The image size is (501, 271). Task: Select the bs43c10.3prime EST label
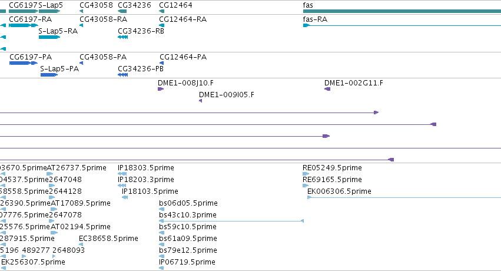[188, 215]
